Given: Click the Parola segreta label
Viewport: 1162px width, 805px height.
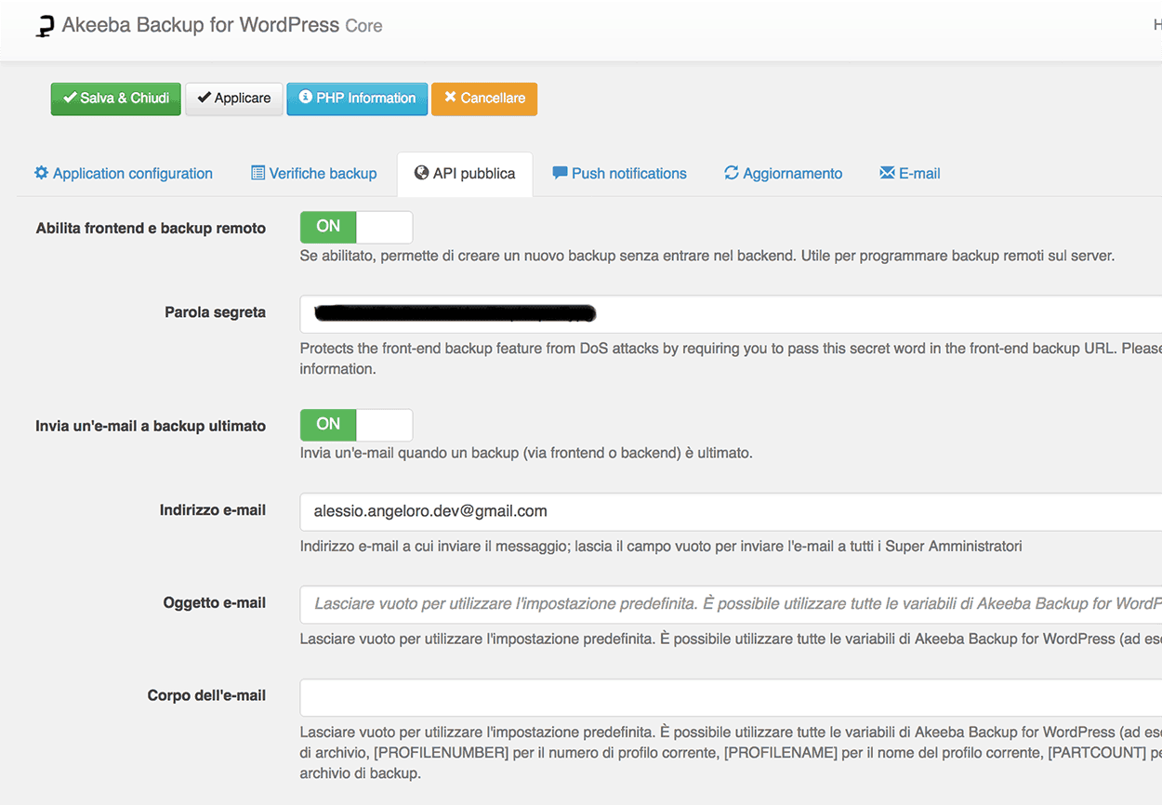Looking at the screenshot, I should (x=215, y=312).
